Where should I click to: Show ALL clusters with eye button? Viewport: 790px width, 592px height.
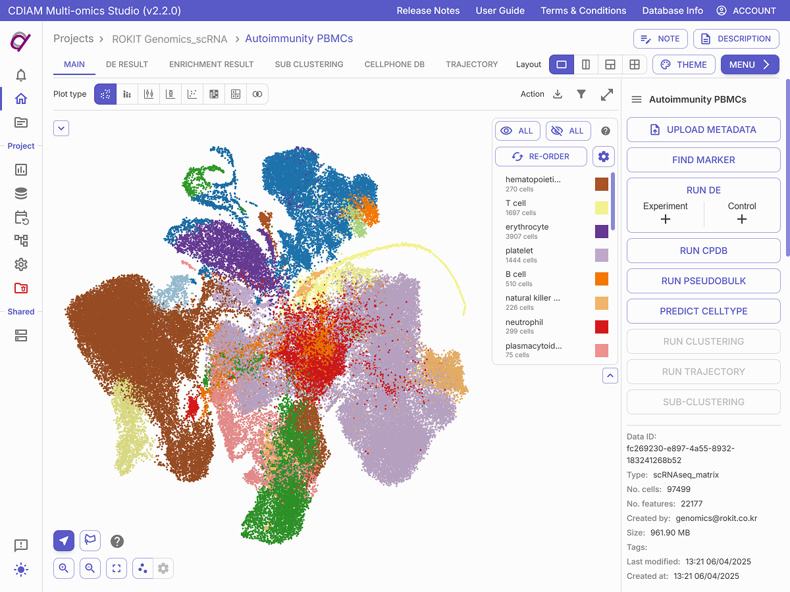[x=517, y=131]
